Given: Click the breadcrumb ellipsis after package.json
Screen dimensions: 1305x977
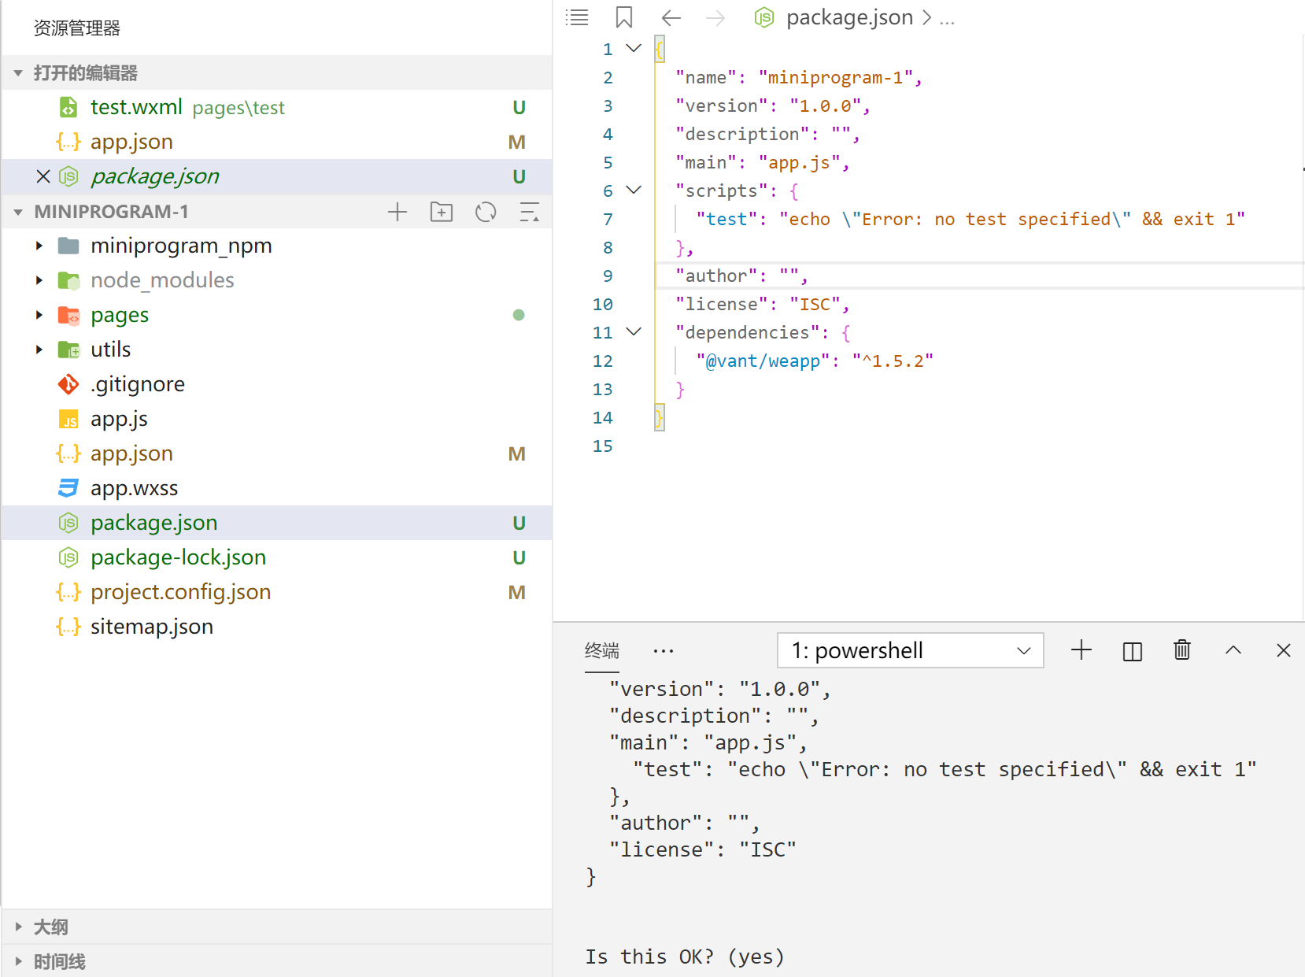Looking at the screenshot, I should point(947,19).
